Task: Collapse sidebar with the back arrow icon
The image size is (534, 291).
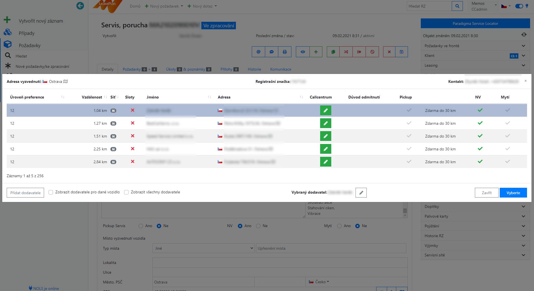Action: pyautogui.click(x=80, y=6)
